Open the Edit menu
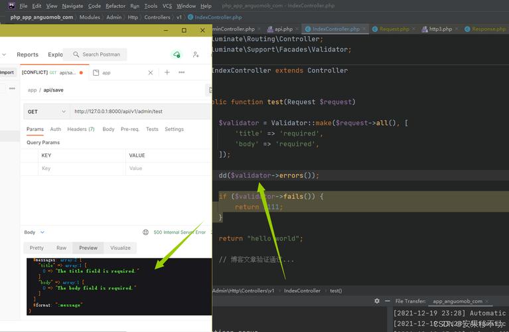 [36, 6]
